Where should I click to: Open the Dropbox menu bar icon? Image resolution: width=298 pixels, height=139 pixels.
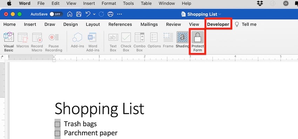pyautogui.click(x=260, y=3)
